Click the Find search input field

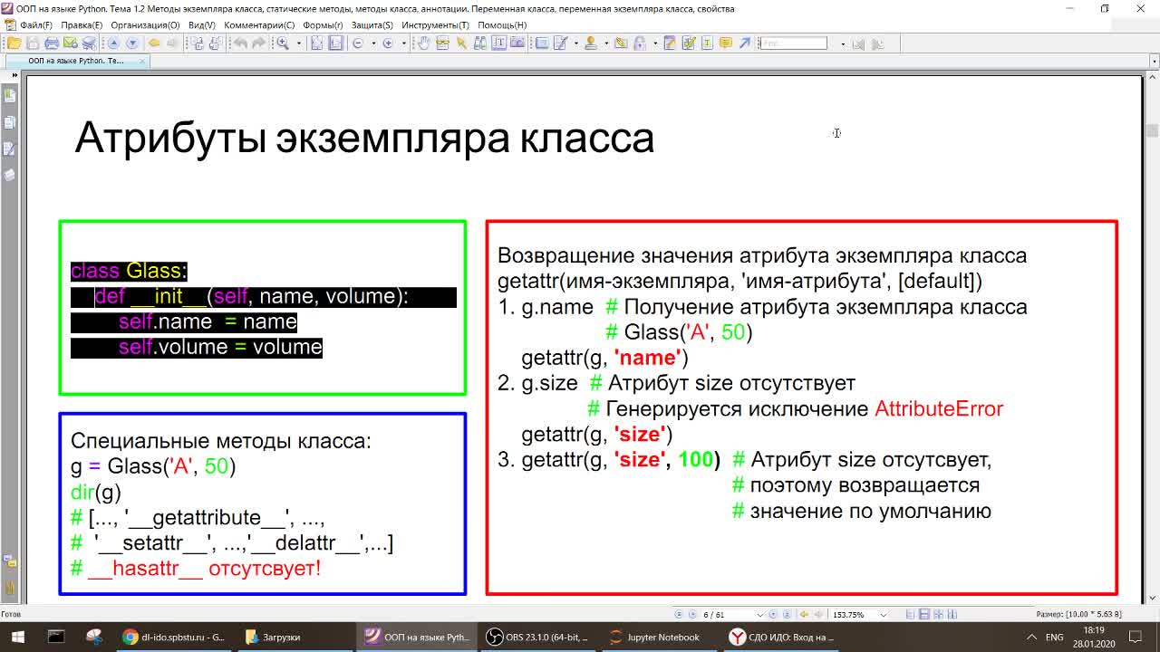click(793, 43)
